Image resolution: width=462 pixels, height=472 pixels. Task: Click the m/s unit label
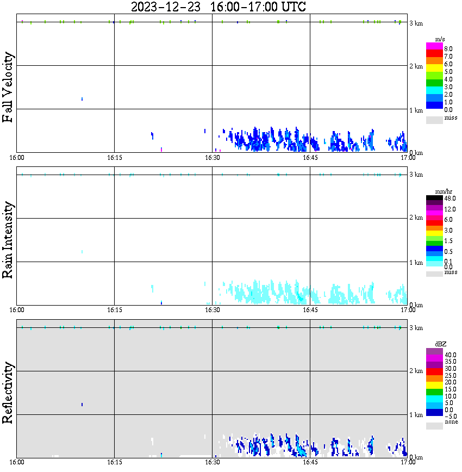pos(440,40)
